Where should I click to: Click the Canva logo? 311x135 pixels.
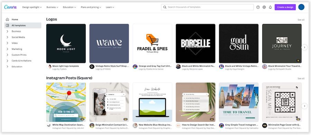coord(10,7)
